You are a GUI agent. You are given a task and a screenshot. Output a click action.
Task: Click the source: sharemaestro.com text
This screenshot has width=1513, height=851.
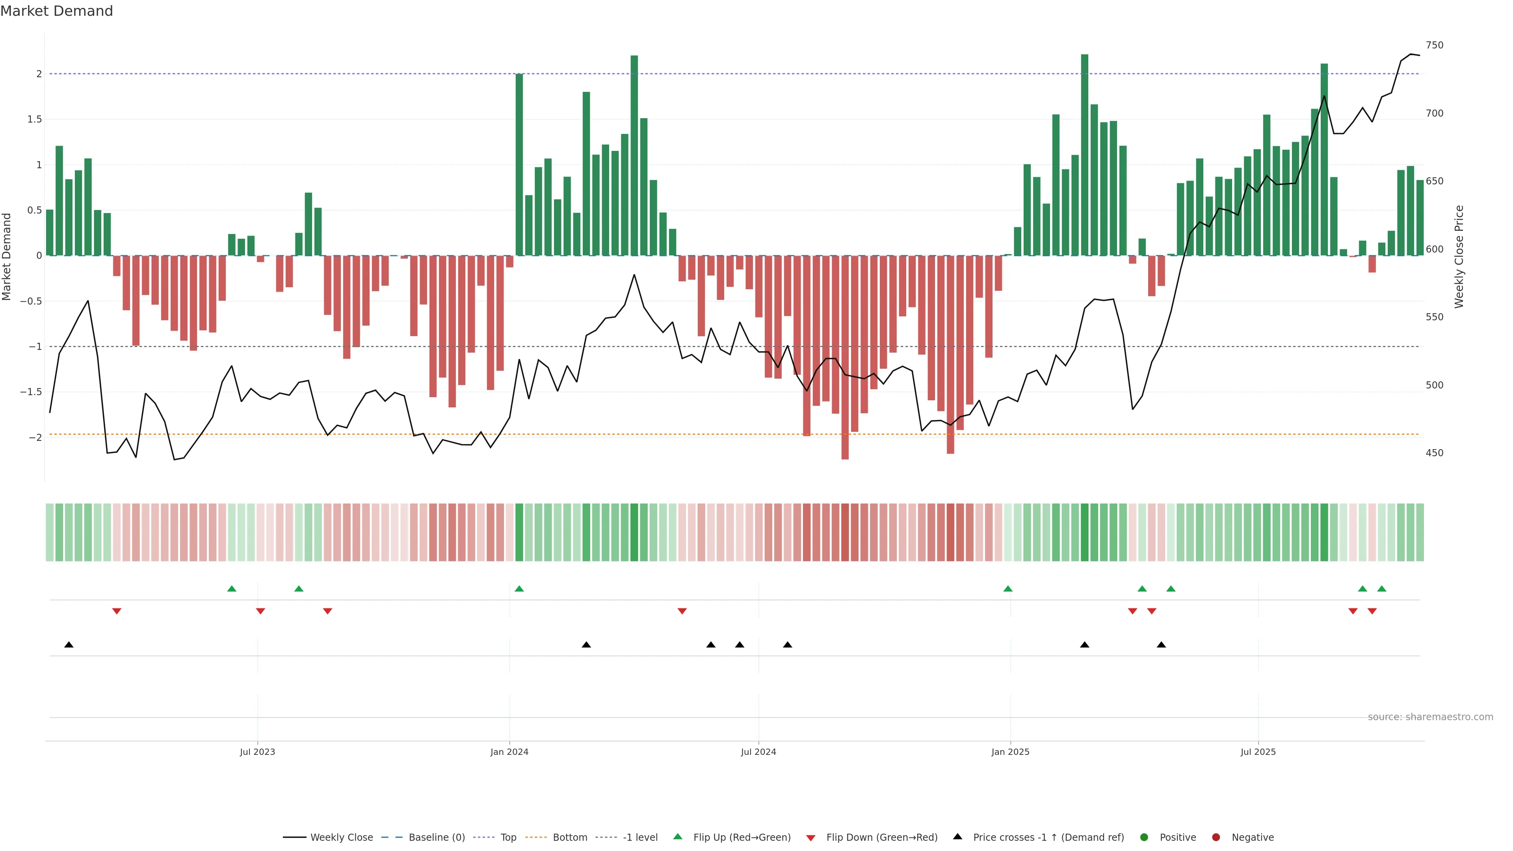coord(1430,717)
